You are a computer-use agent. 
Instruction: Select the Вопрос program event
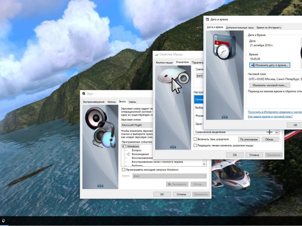137,150
